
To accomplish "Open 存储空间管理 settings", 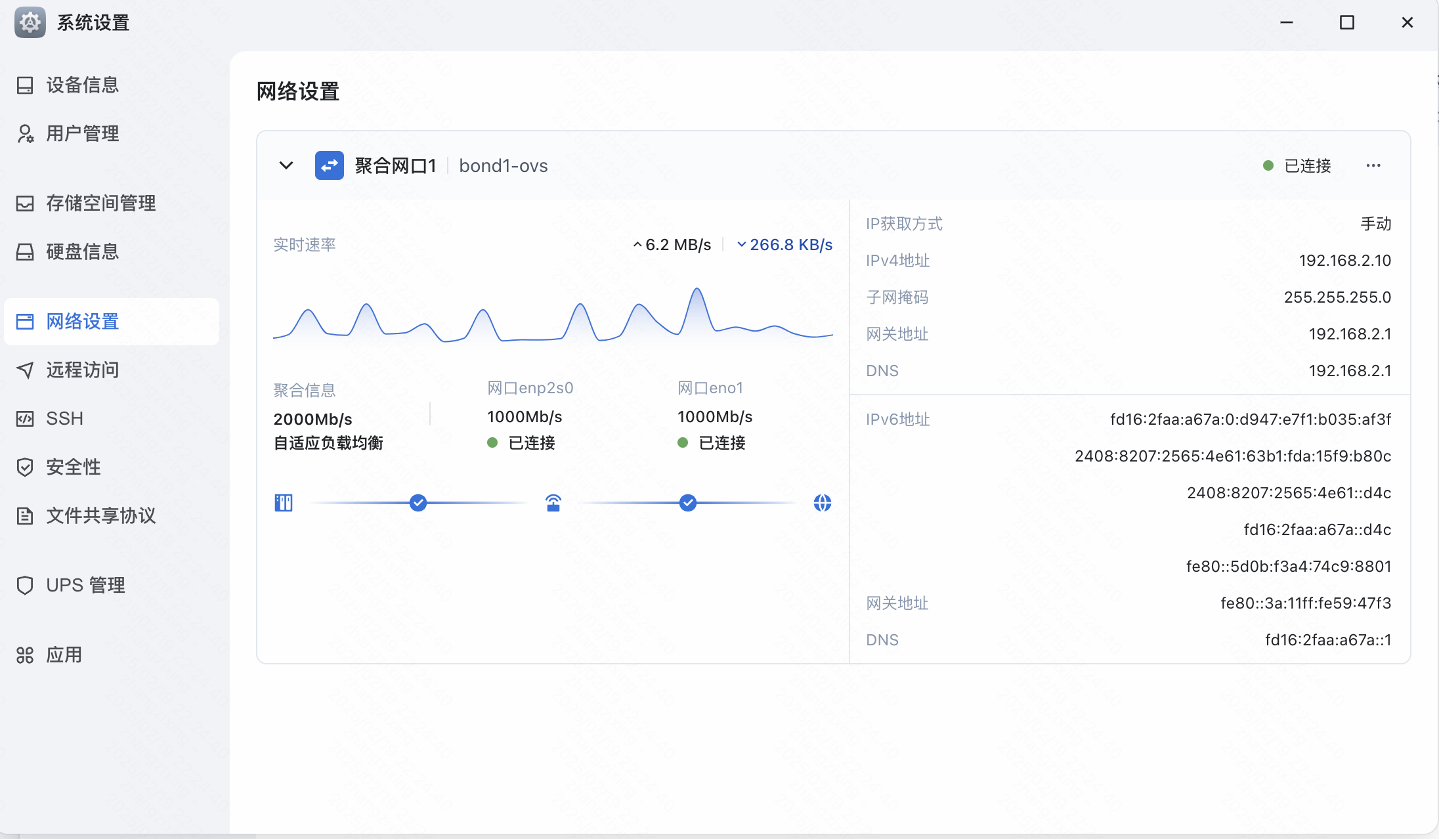I will 112,204.
